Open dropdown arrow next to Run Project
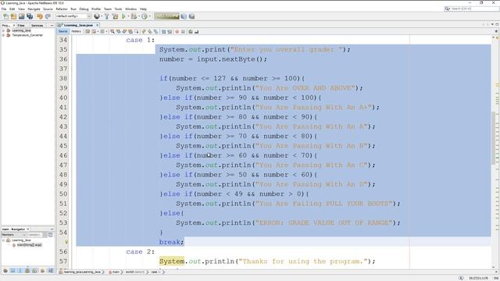Viewport: 500px width, 281px height. click(128, 16)
